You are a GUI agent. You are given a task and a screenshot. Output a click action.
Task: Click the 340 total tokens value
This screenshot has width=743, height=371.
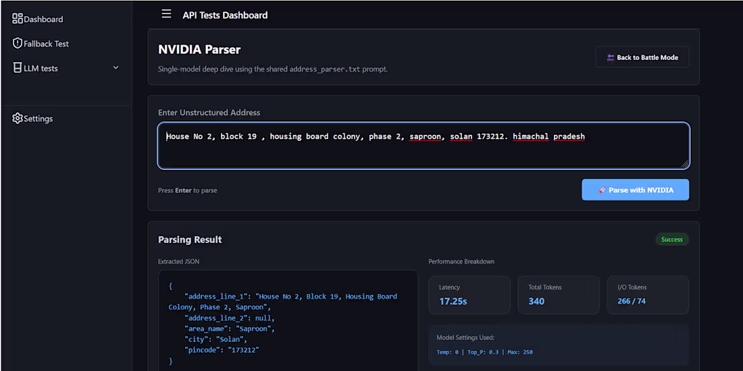click(536, 302)
